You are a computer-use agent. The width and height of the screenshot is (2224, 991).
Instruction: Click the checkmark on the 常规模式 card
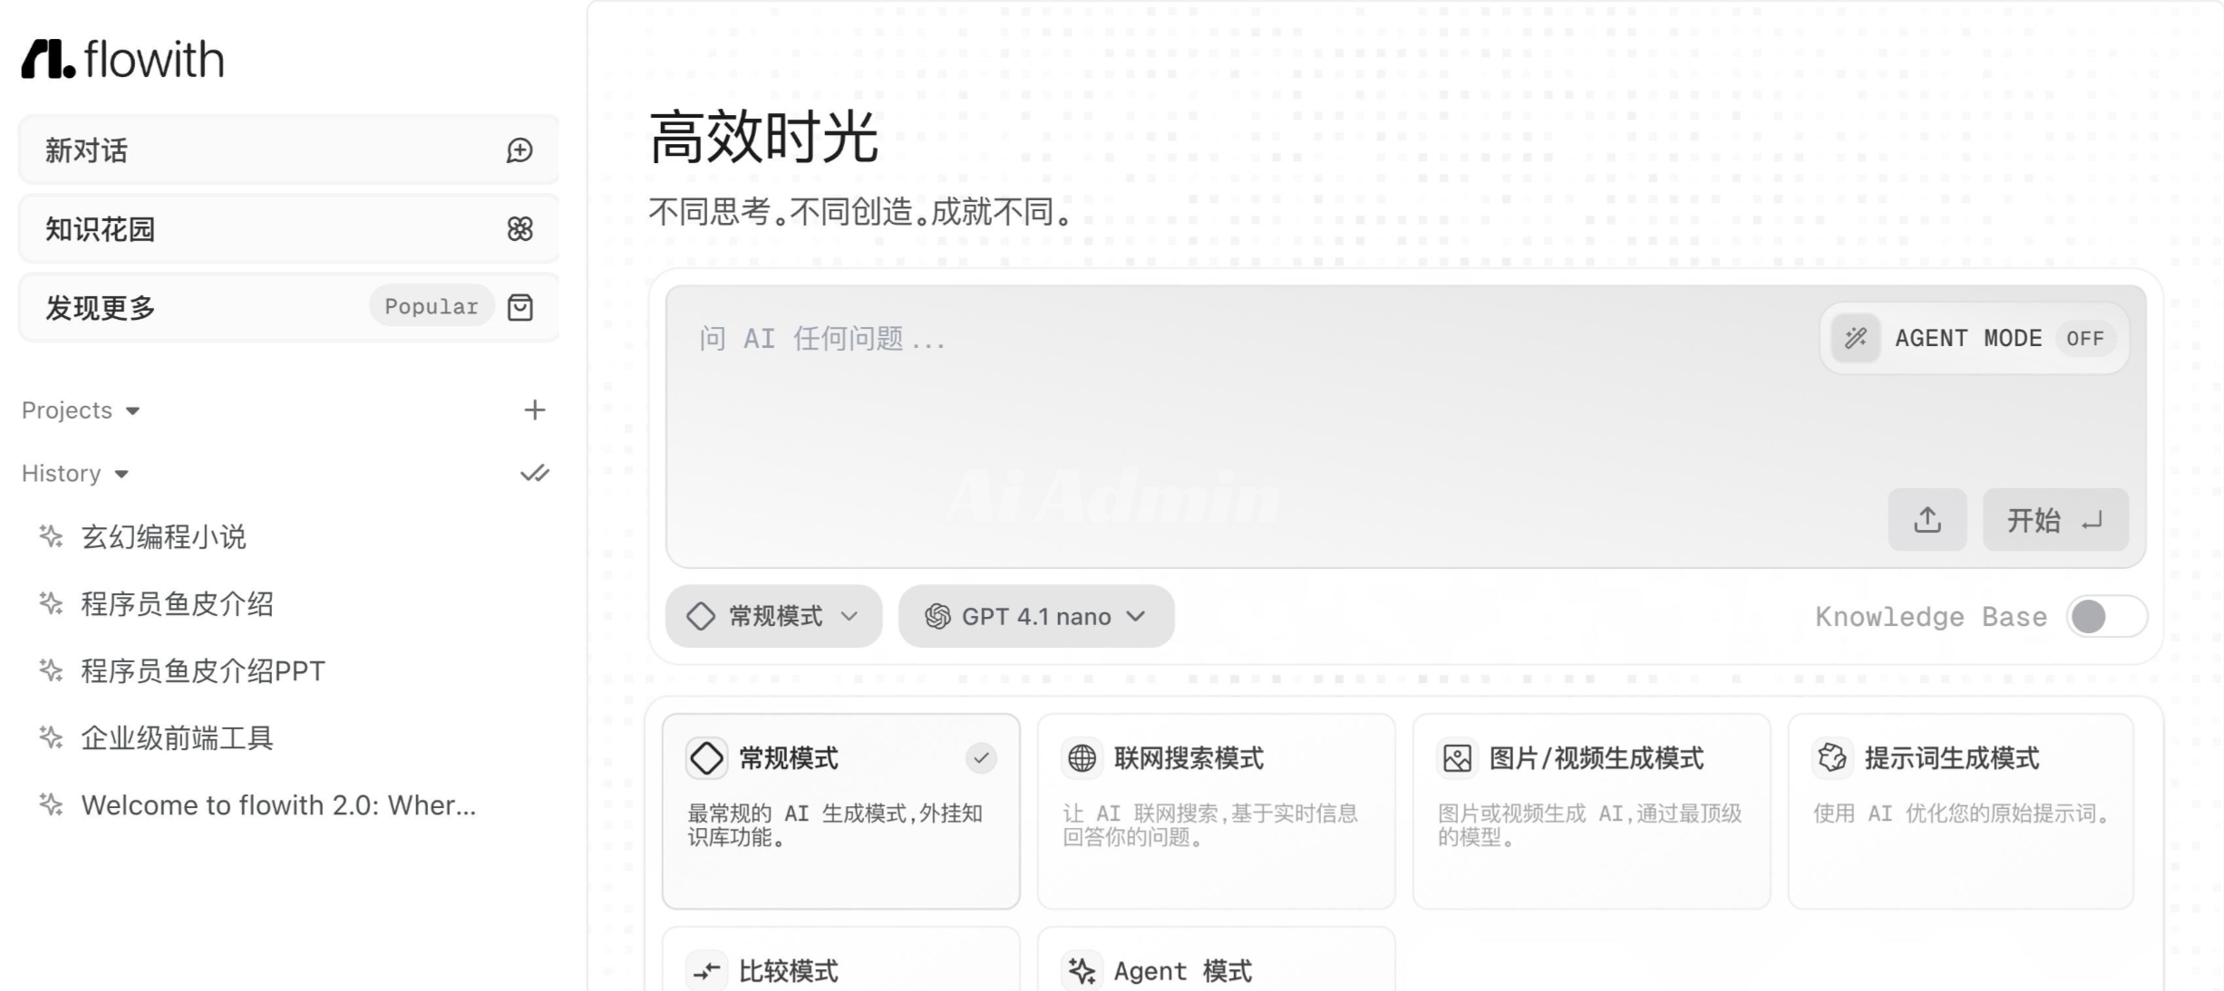tap(980, 758)
